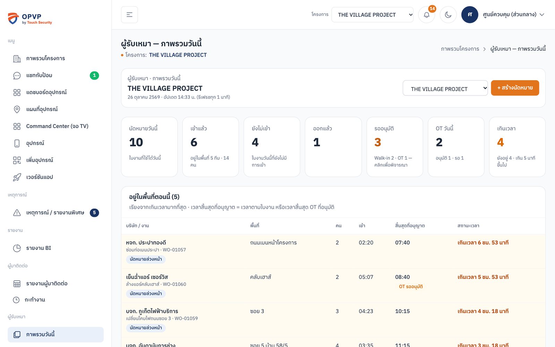
Task: Open the นัดหมายวันนี้ card showing 10
Action: [x=149, y=147]
